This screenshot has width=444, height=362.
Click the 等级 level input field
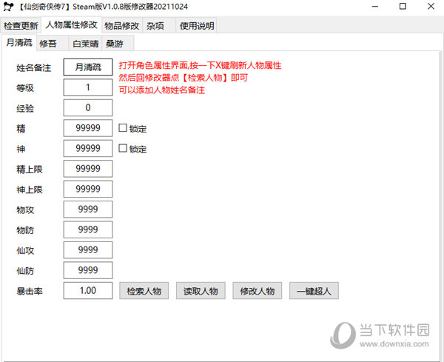[88, 87]
